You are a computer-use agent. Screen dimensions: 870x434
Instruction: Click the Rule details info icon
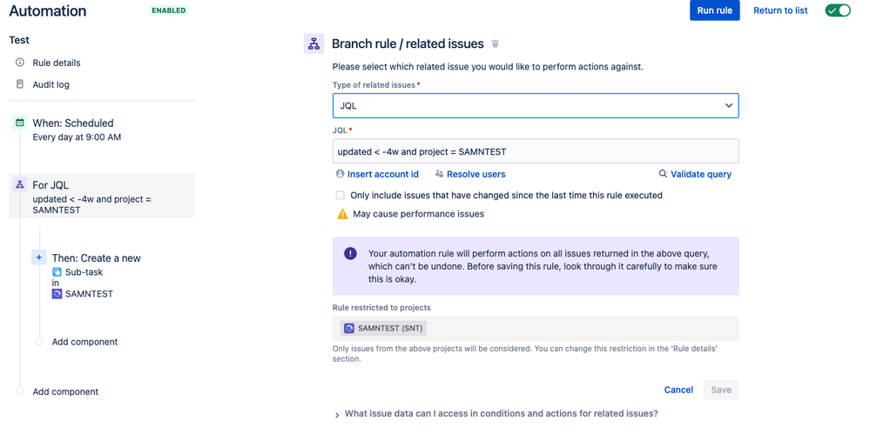point(20,62)
